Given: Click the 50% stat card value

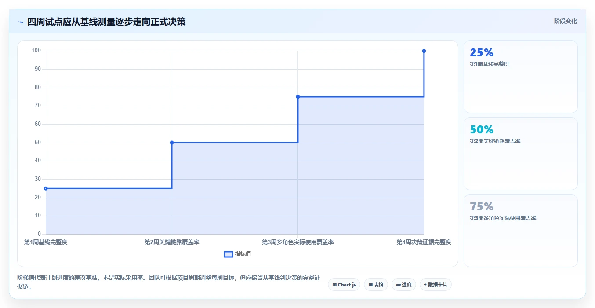Looking at the screenshot, I should 482,130.
